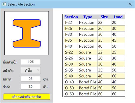
Task: Select the I-22 row in the table
Action: pos(94,22)
